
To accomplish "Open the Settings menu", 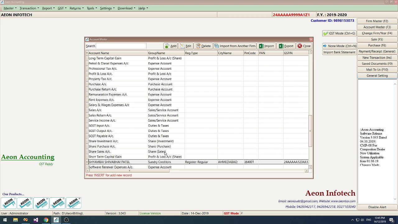I will (107, 8).
